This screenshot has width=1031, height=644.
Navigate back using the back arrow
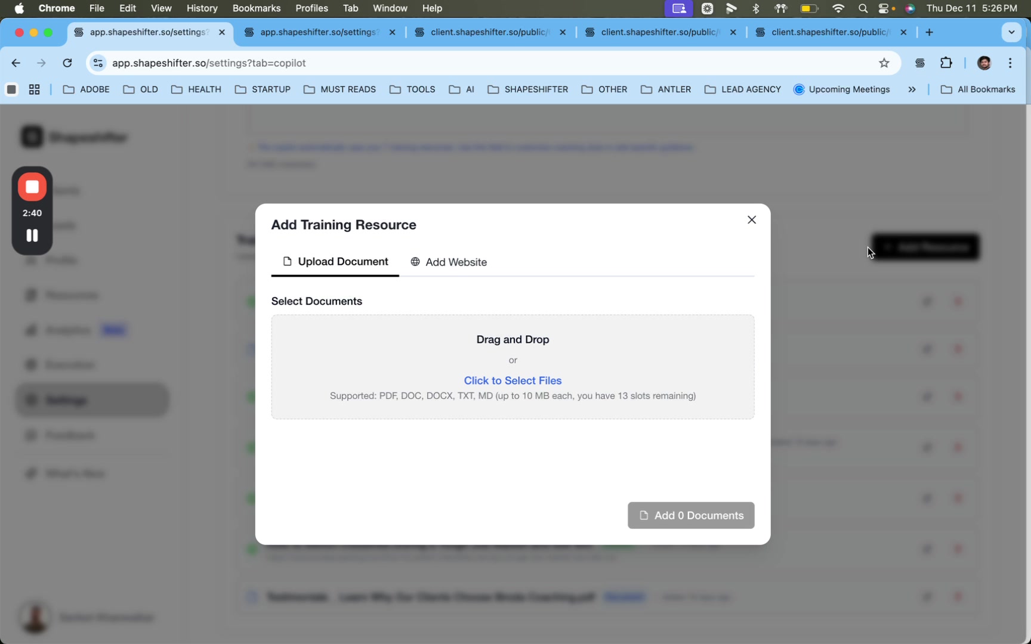pos(15,63)
